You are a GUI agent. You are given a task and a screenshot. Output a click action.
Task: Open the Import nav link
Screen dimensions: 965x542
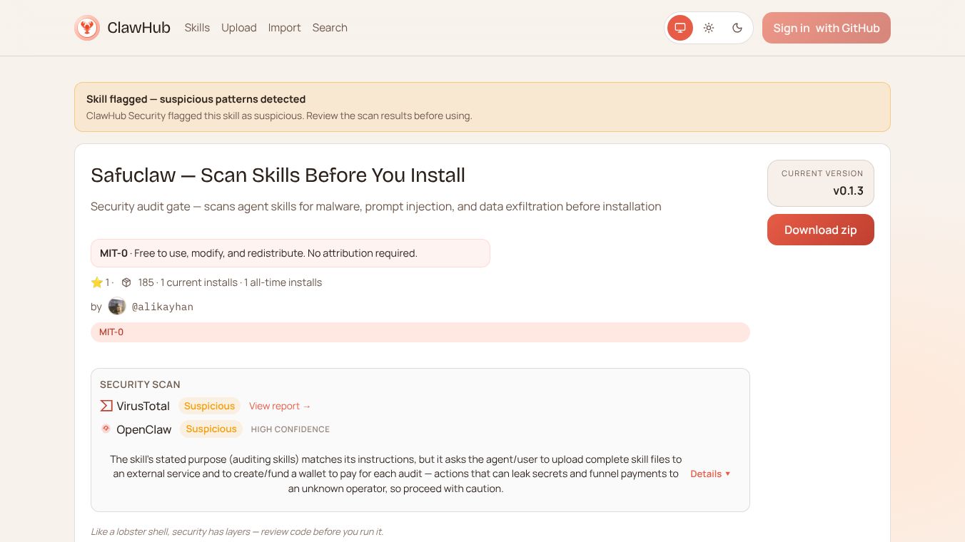(284, 28)
